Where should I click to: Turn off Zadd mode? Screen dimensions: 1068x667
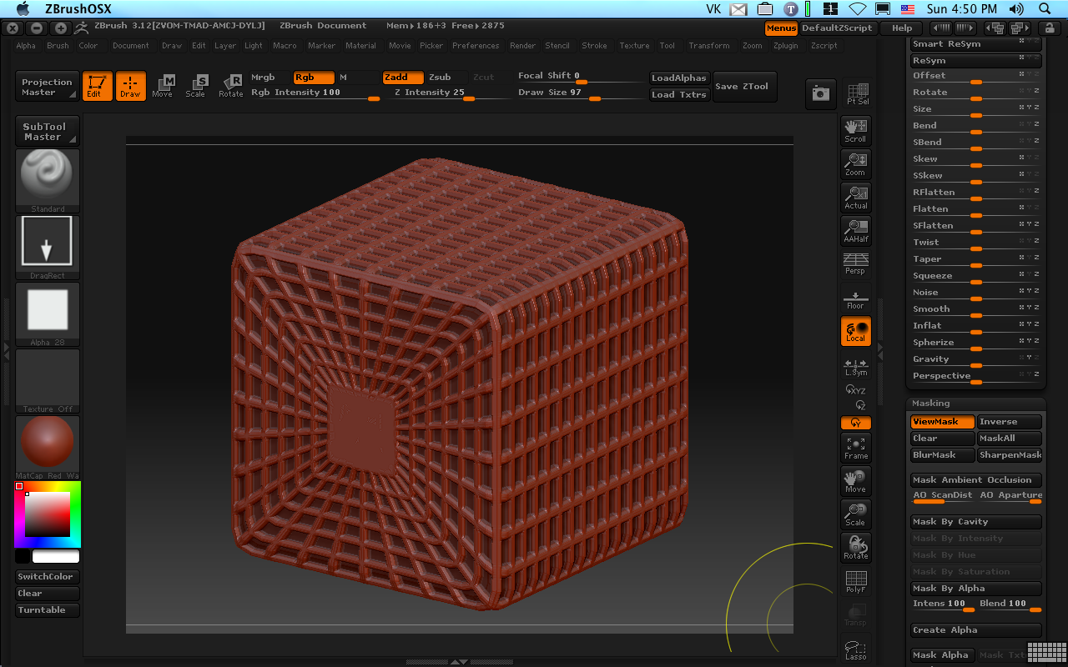pos(403,78)
